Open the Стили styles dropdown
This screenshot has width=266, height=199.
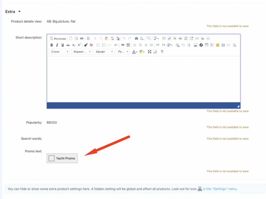59,52
